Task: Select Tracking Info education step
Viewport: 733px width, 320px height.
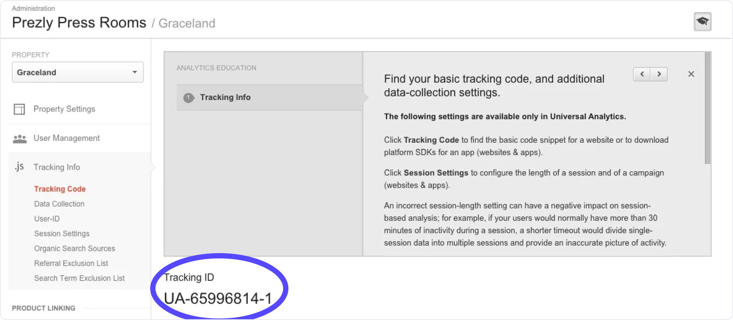Action: coord(270,97)
